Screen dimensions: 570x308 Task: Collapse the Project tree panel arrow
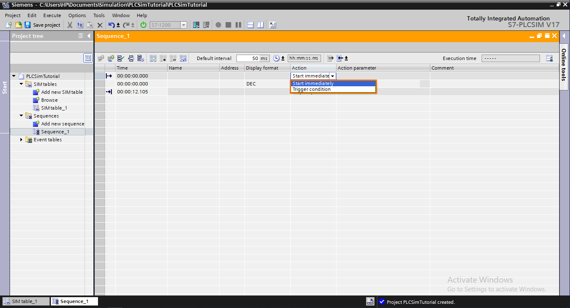(x=89, y=36)
